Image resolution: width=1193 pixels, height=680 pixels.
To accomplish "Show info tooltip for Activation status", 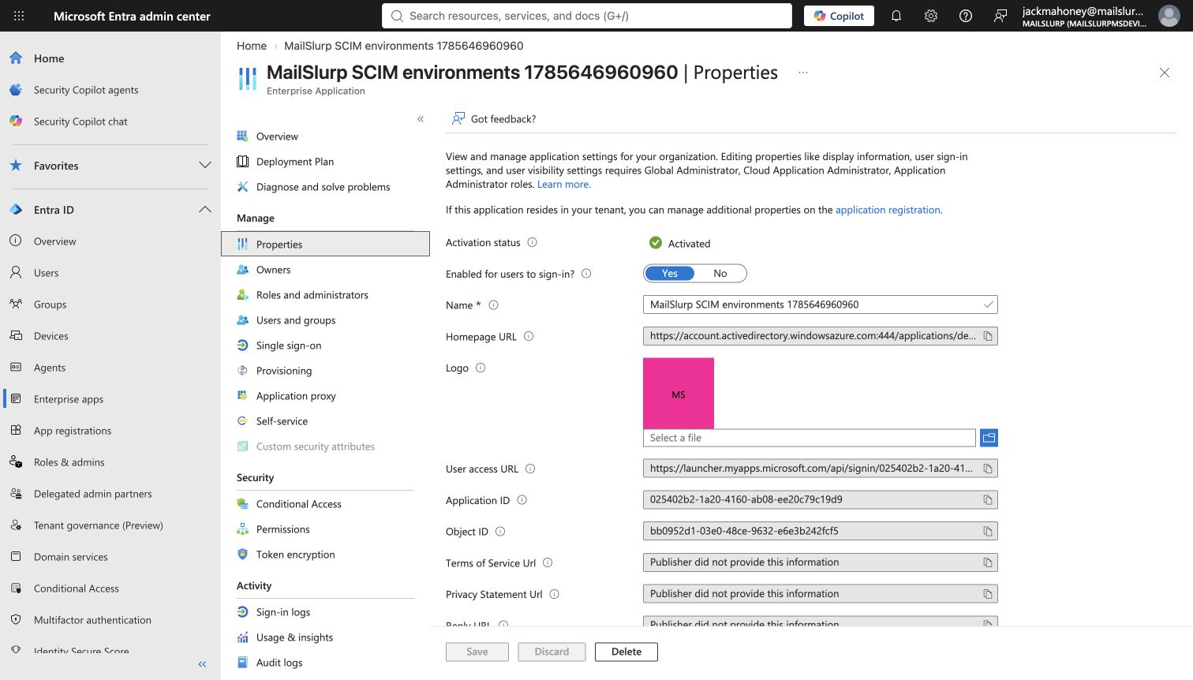I will [533, 242].
